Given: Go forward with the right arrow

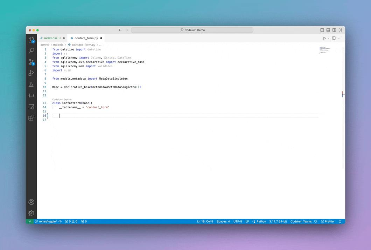Looking at the screenshot, I should point(127,30).
